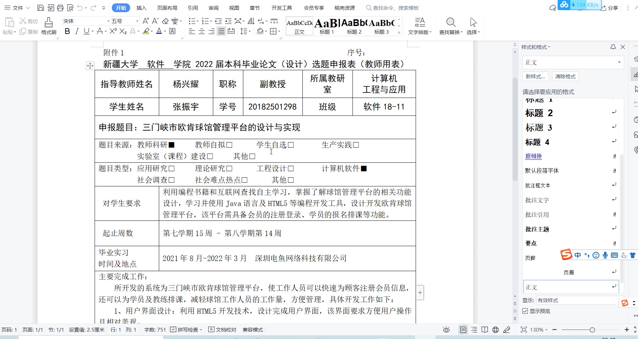Viewport: 638px width, 339px height.
Task: Check the 学生自选 box
Action: click(291, 145)
